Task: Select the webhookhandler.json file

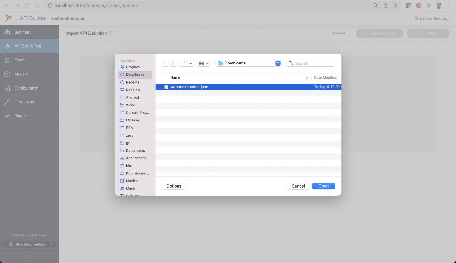Action: (x=189, y=87)
